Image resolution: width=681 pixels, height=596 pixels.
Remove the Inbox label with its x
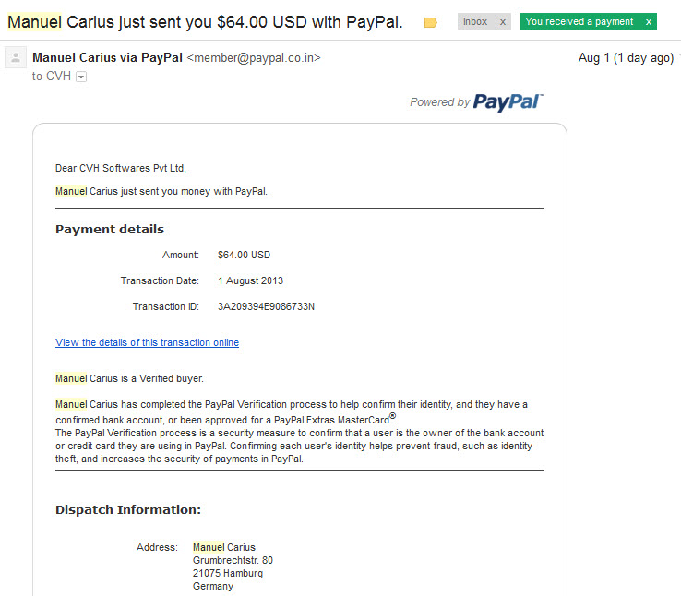pos(503,22)
